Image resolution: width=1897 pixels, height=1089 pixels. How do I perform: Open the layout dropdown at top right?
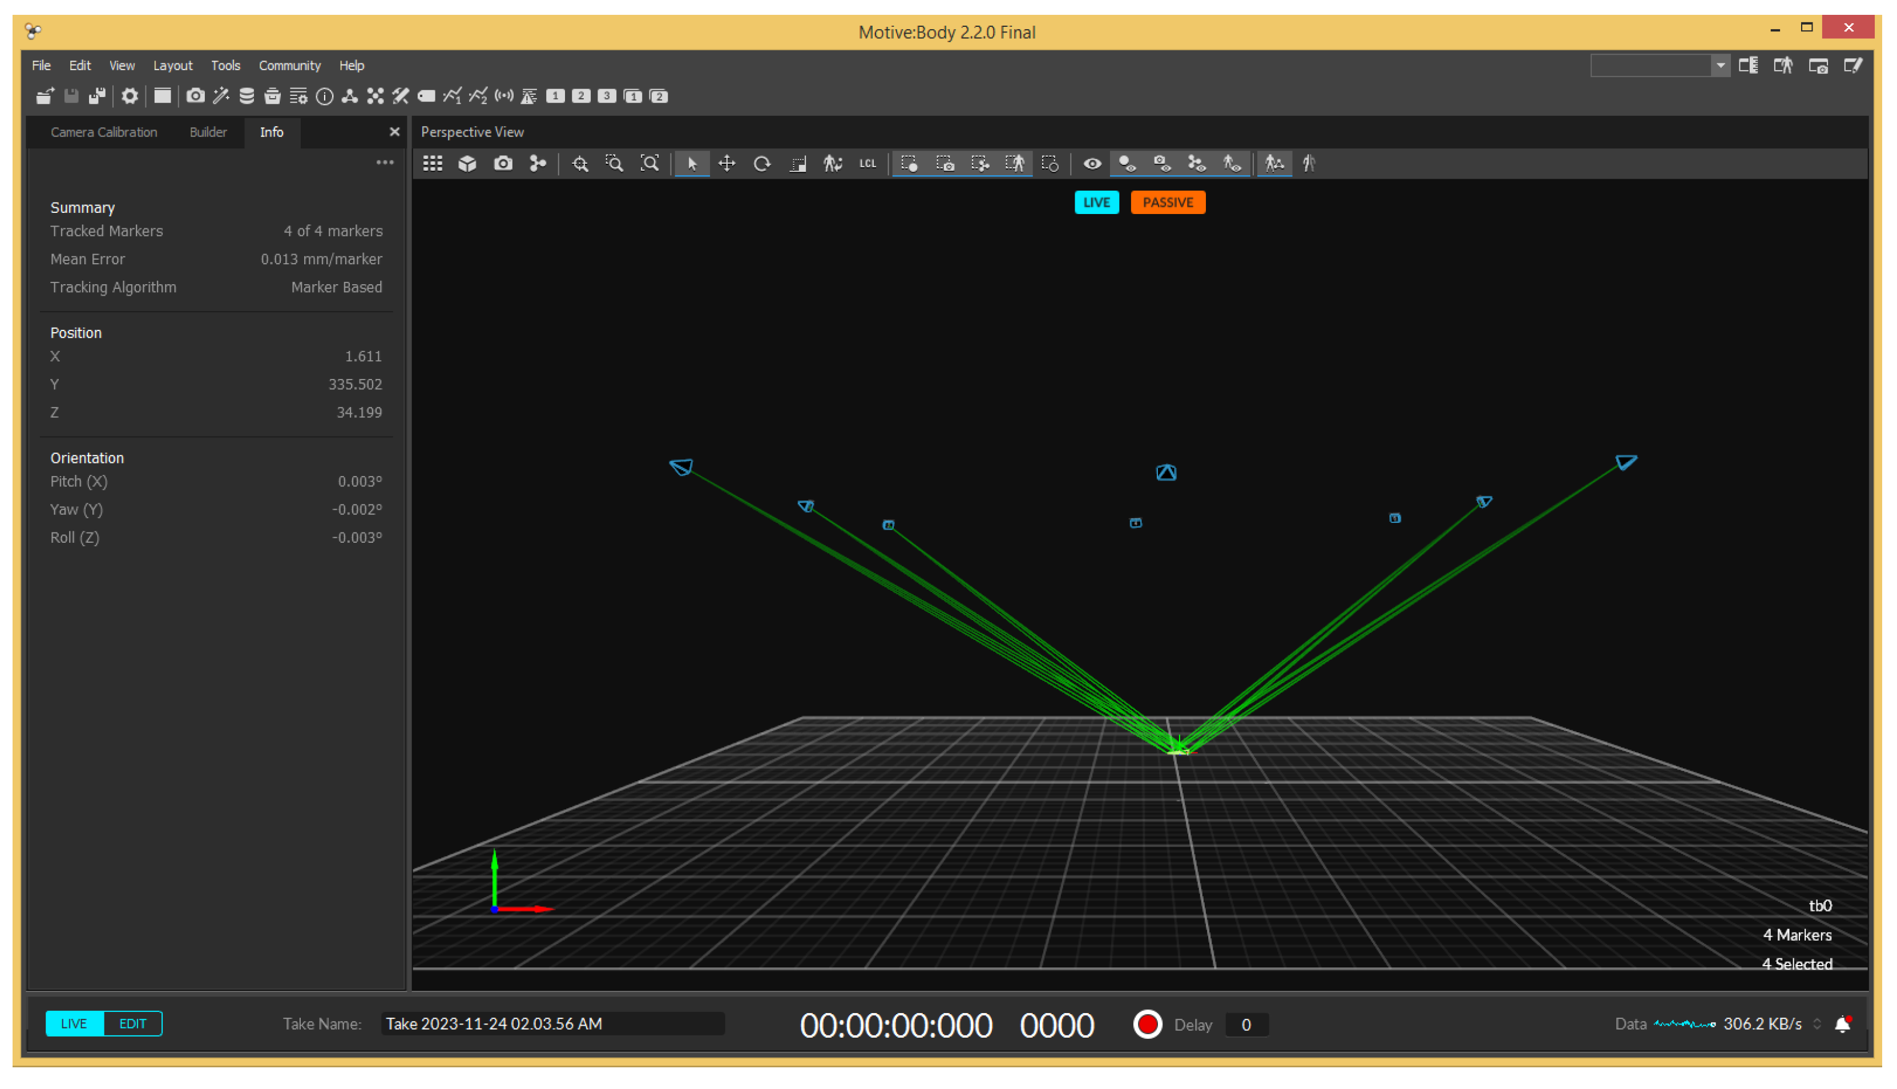[x=1721, y=66]
